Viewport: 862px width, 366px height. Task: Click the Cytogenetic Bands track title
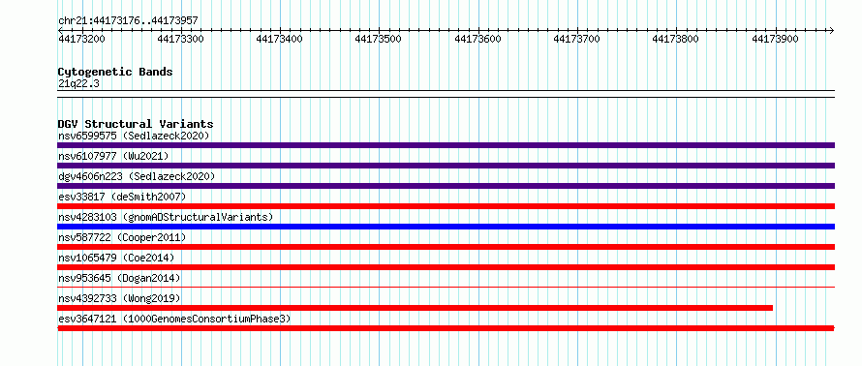115,72
